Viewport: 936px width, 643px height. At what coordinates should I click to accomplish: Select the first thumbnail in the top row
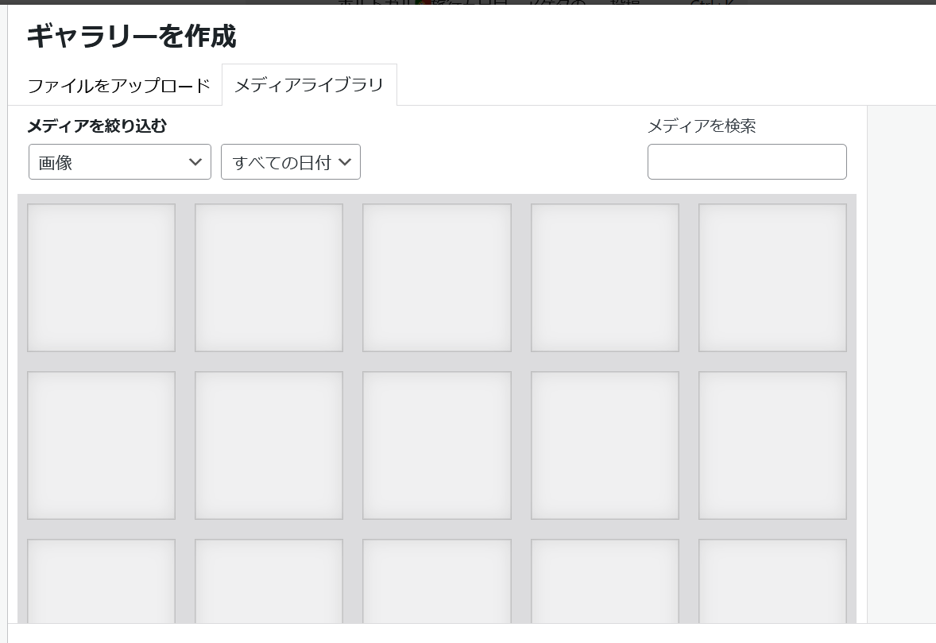[101, 277]
